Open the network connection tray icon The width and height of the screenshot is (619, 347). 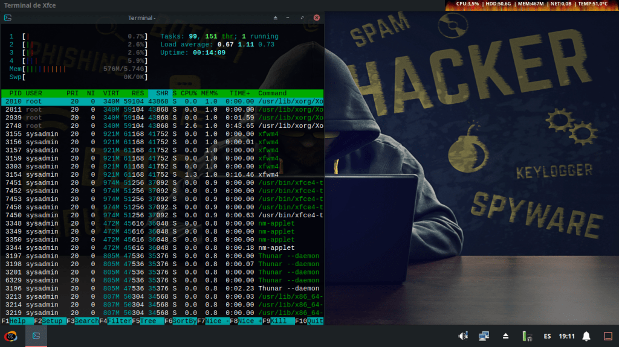[x=484, y=336]
